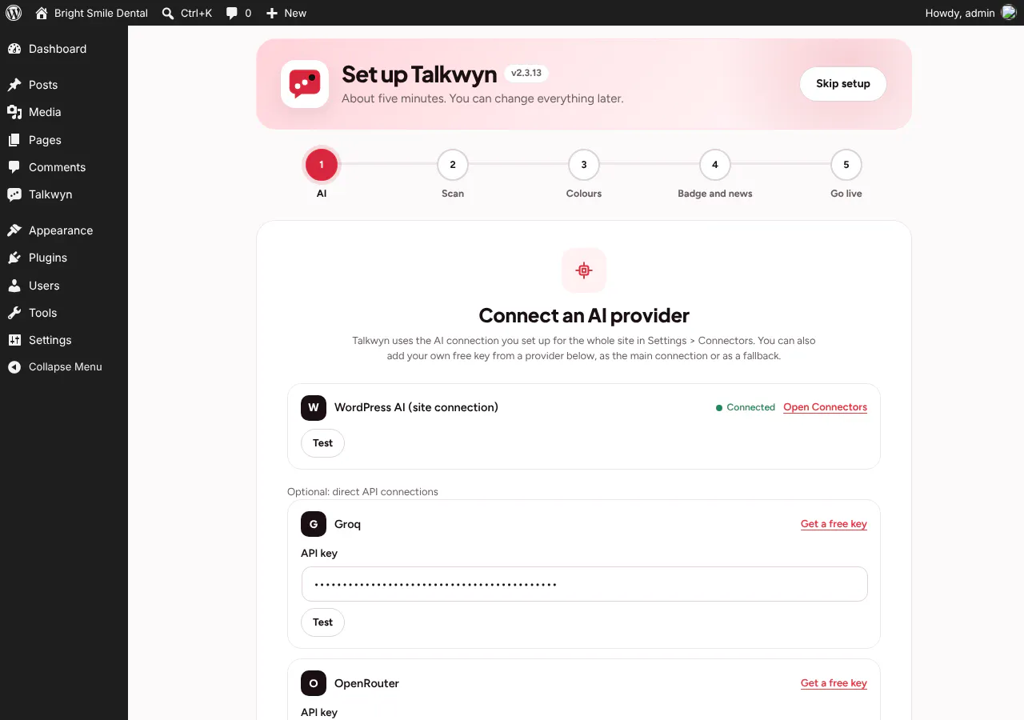Click the Collapse Menu arrow icon

[x=14, y=367]
